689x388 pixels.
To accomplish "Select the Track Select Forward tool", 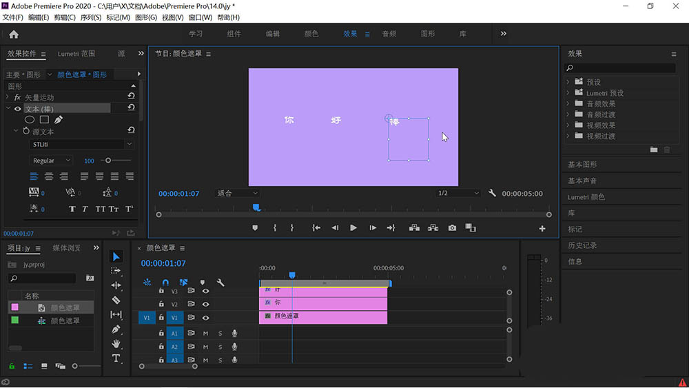I will point(116,271).
